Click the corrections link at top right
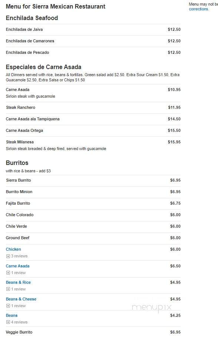The height and width of the screenshot is (338, 218). point(199,9)
